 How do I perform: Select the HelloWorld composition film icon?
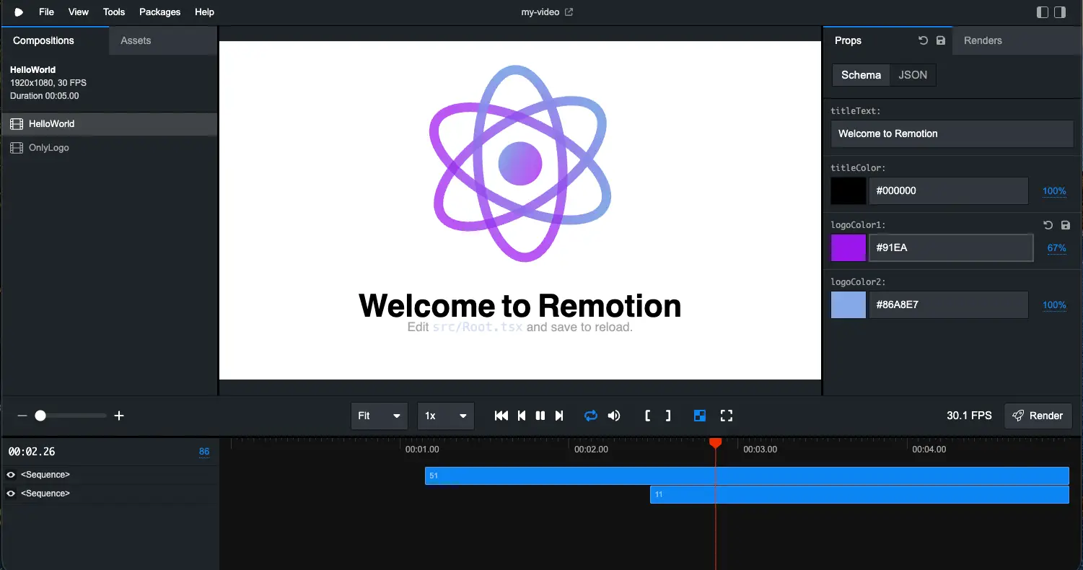pyautogui.click(x=16, y=124)
